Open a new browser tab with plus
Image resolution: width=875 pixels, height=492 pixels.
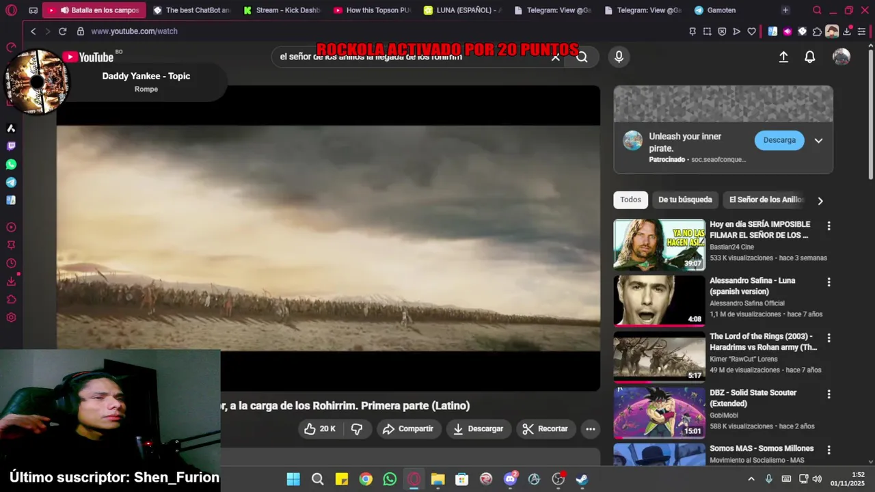point(785,10)
